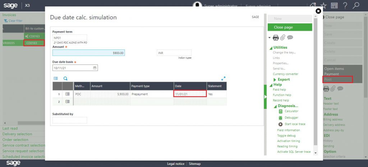Open calendar picker for Due date basis

click(x=95, y=68)
